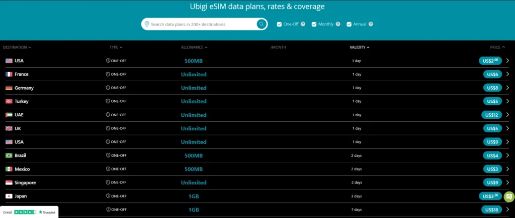Click the location pin icon in search box
This screenshot has width=515, height=218.
(x=147, y=24)
